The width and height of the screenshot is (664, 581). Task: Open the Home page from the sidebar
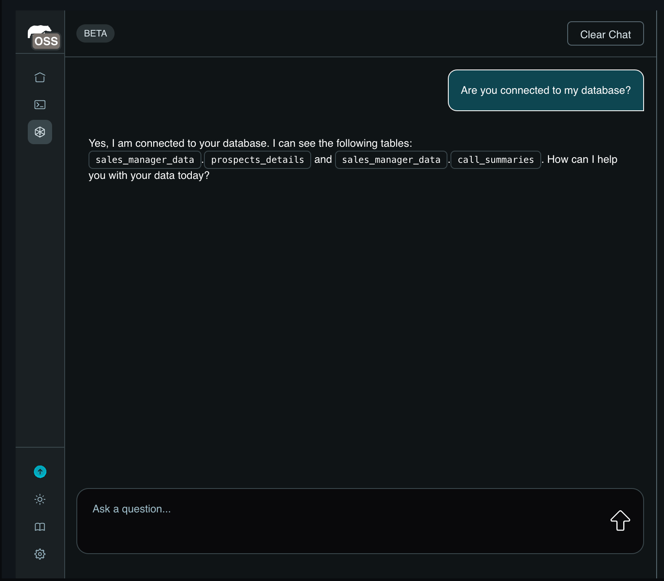(x=39, y=77)
